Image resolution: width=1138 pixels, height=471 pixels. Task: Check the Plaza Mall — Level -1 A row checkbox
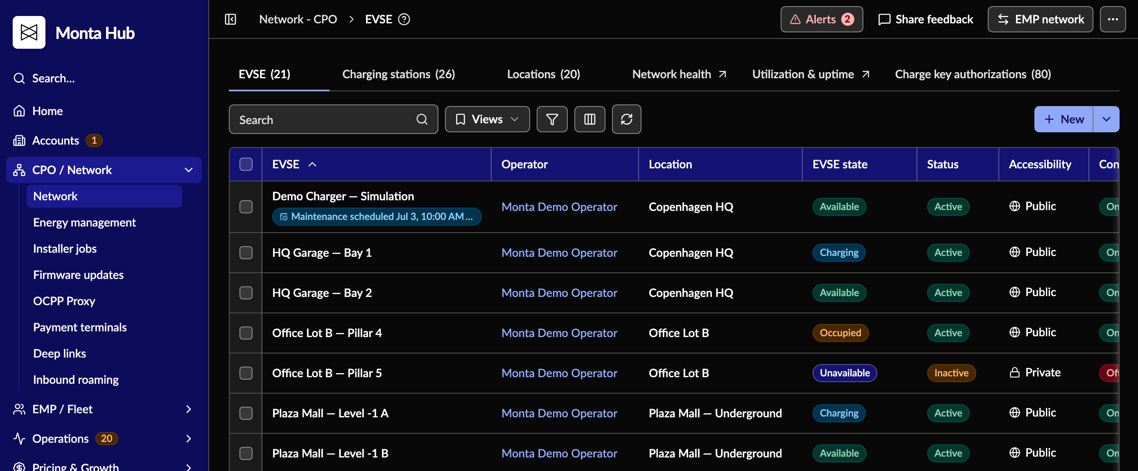246,414
